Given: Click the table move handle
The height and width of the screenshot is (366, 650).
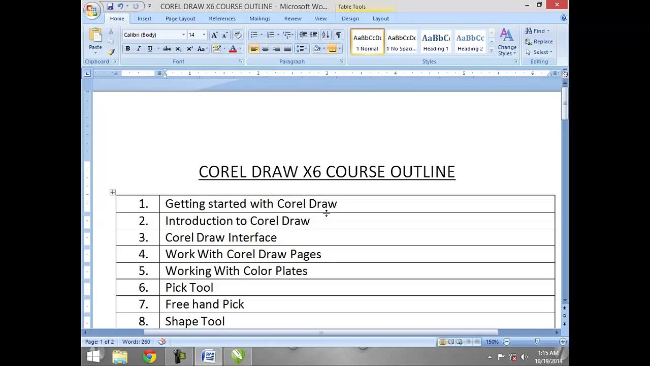Looking at the screenshot, I should (112, 192).
